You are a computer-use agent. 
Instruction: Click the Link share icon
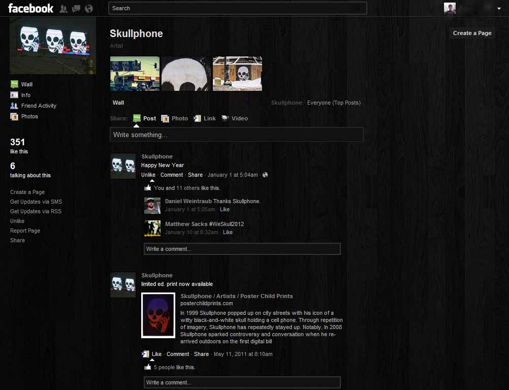(197, 118)
